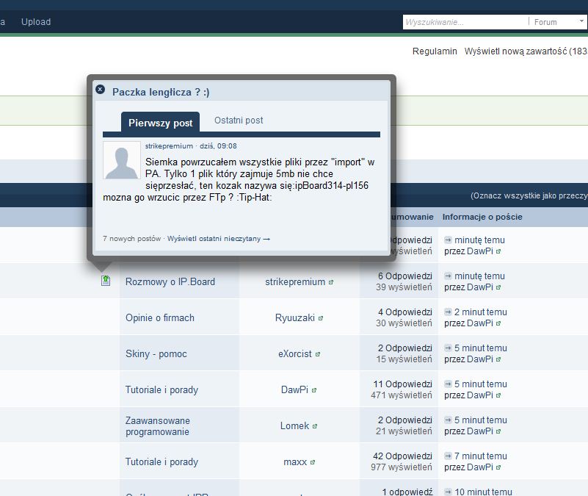
Task: Open the Zaawansowane programowanie forum link
Action: click(x=157, y=426)
